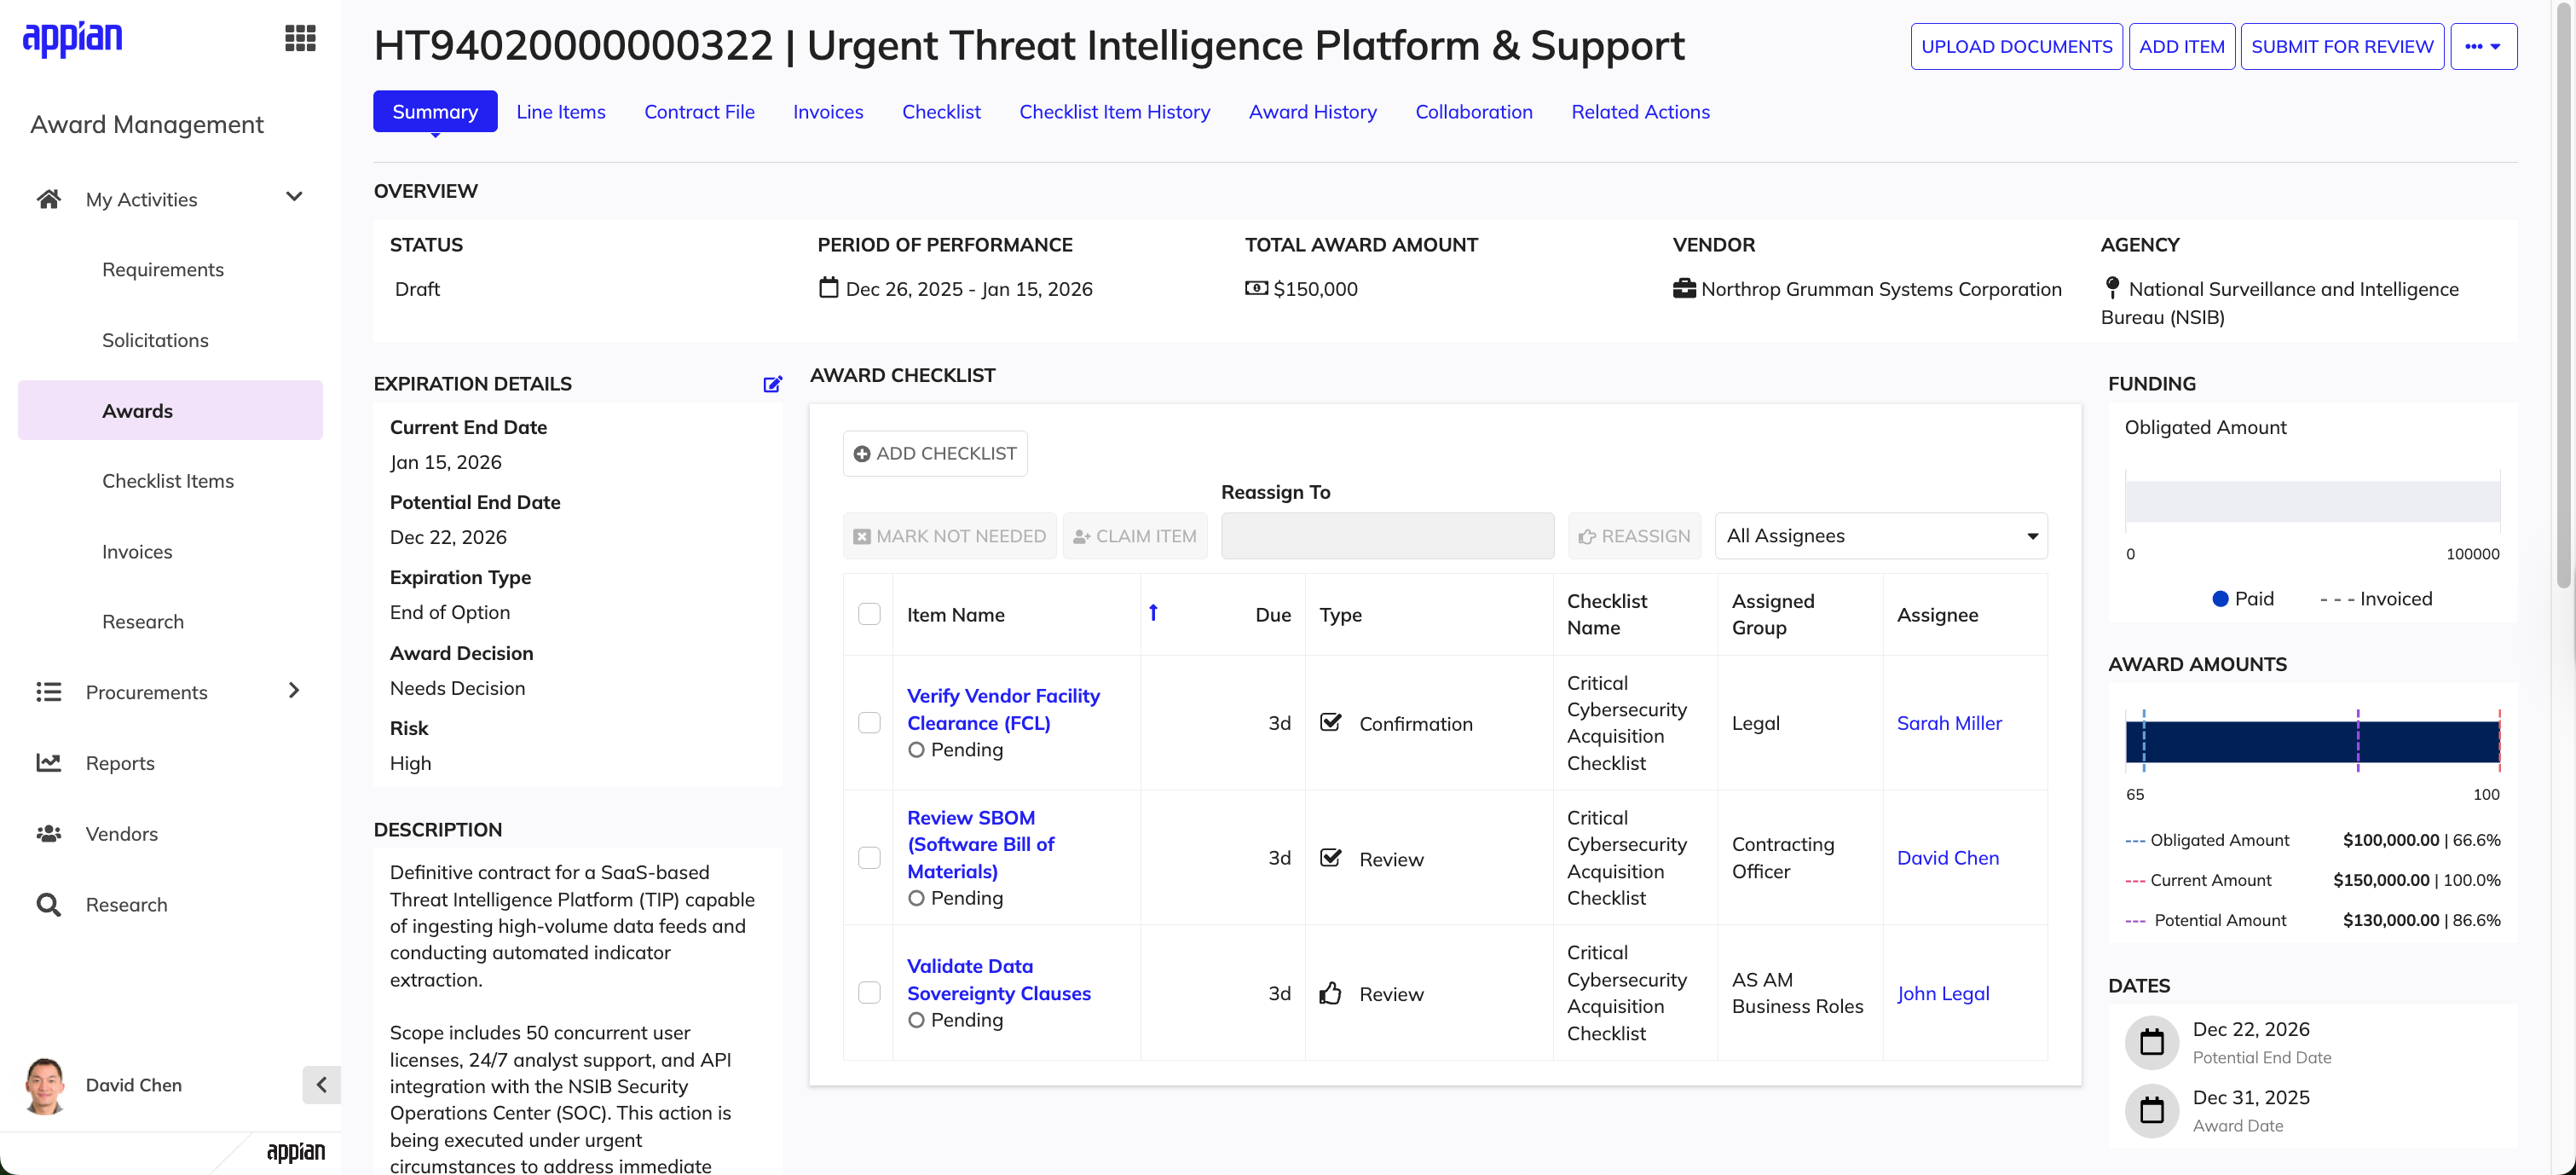Check the Validate Data Sovereignty Clauses row
This screenshot has height=1175, width=2576.
869,992
